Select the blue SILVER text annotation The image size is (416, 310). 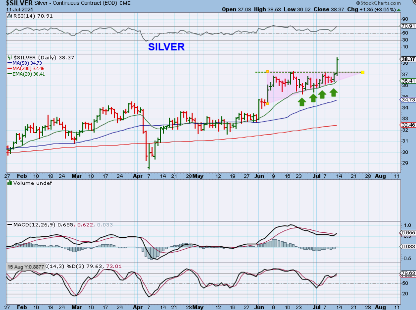[166, 47]
